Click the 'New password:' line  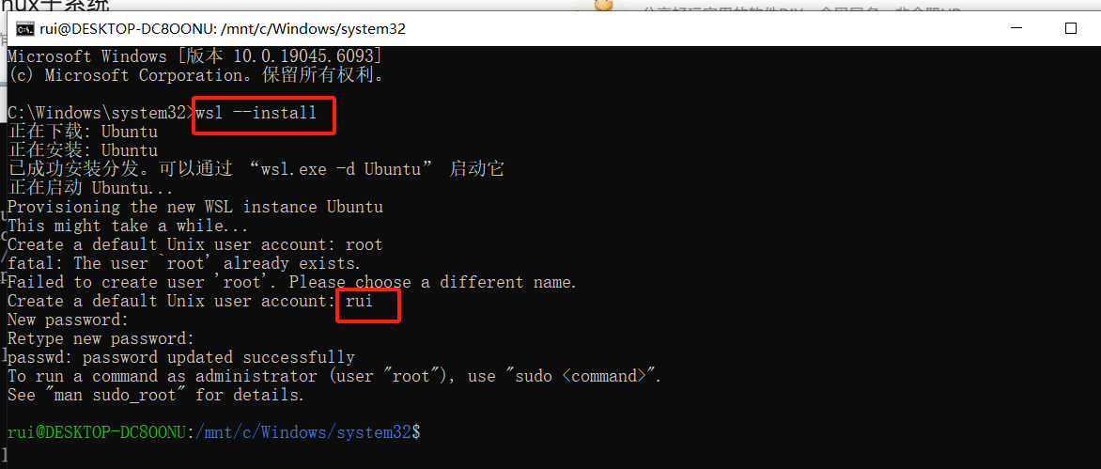point(69,320)
